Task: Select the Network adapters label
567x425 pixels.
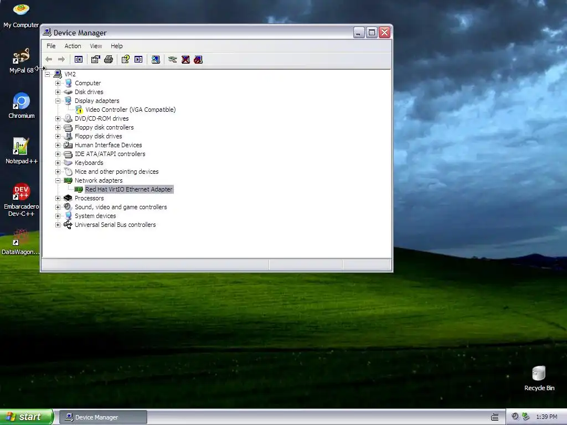Action: click(x=99, y=181)
